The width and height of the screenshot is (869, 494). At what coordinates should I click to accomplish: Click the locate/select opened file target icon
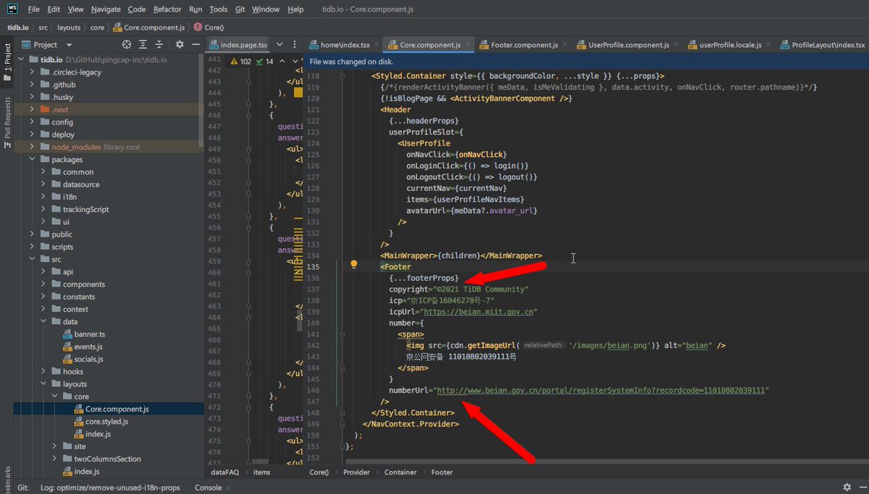(x=127, y=44)
